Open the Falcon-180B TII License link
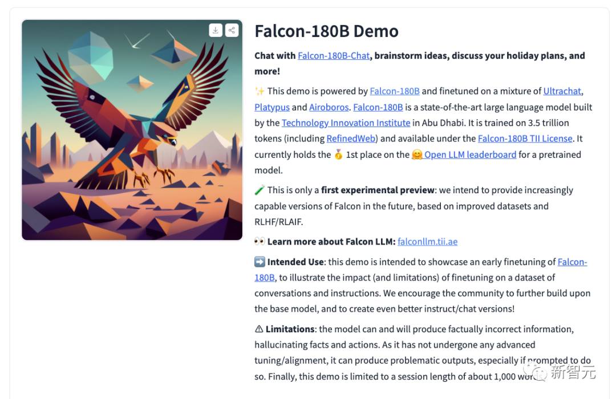This screenshot has height=399, width=616. [525, 139]
